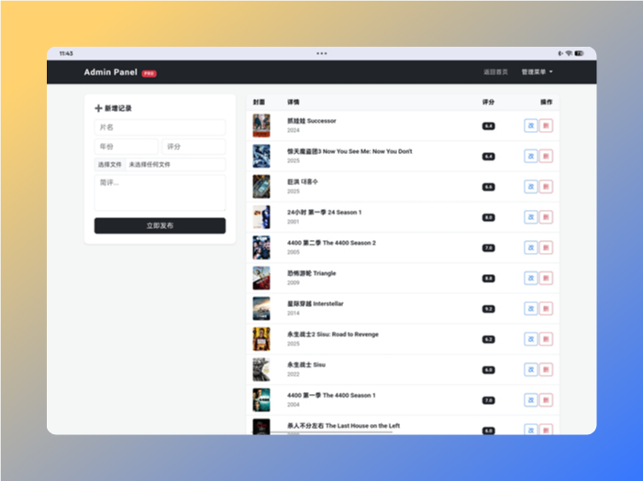Open the 返回首页 link in the navbar
The height and width of the screenshot is (481, 643).
(x=495, y=72)
